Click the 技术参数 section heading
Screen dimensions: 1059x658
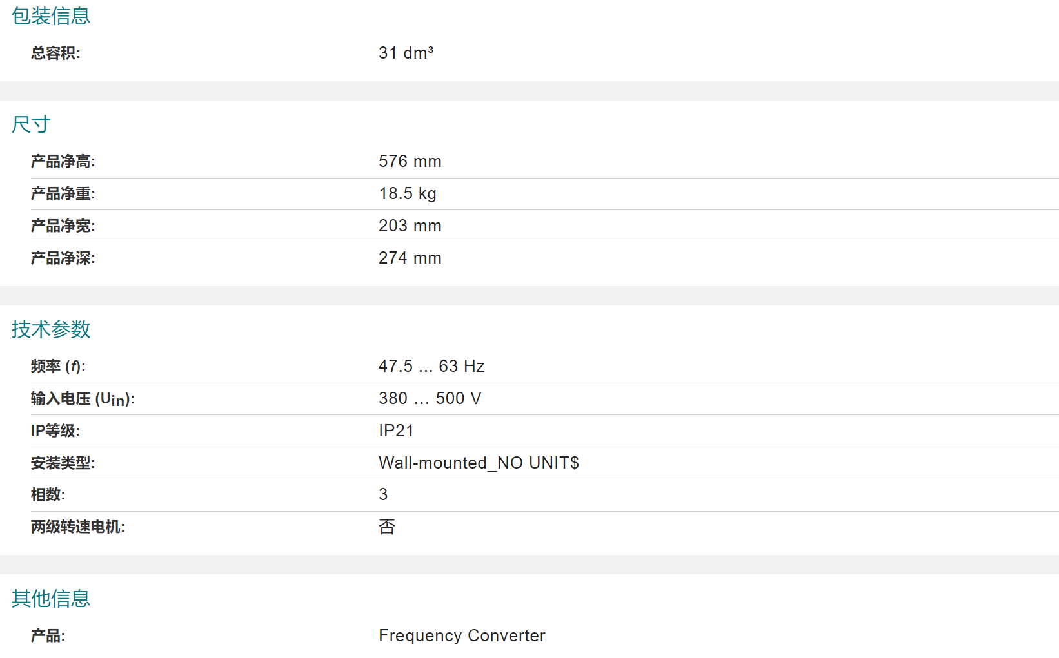(51, 329)
